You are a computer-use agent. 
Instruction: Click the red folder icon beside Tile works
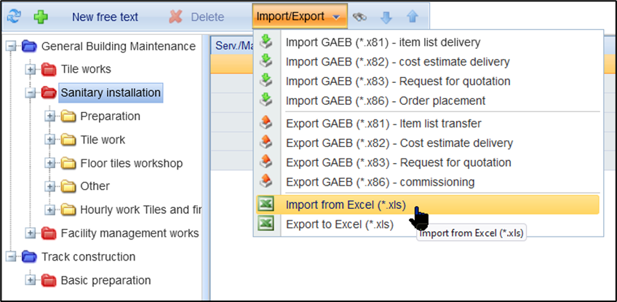point(49,69)
